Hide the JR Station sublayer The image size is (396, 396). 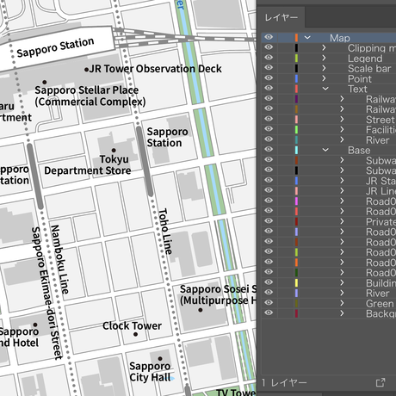[269, 180]
